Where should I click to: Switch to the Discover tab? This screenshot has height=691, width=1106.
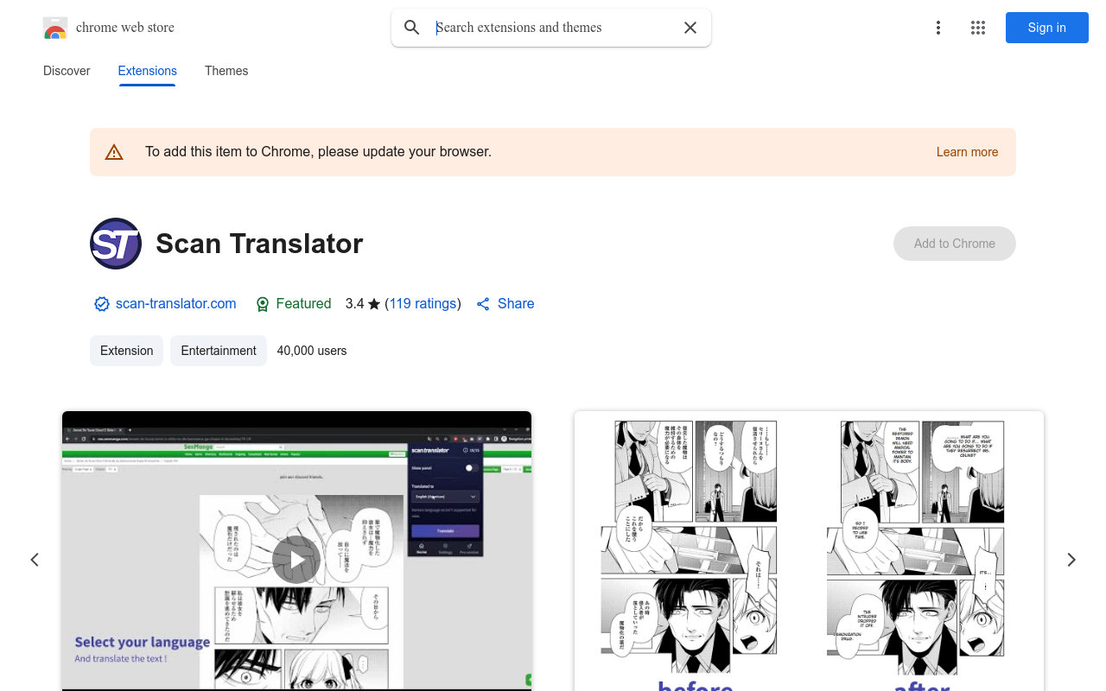click(67, 71)
